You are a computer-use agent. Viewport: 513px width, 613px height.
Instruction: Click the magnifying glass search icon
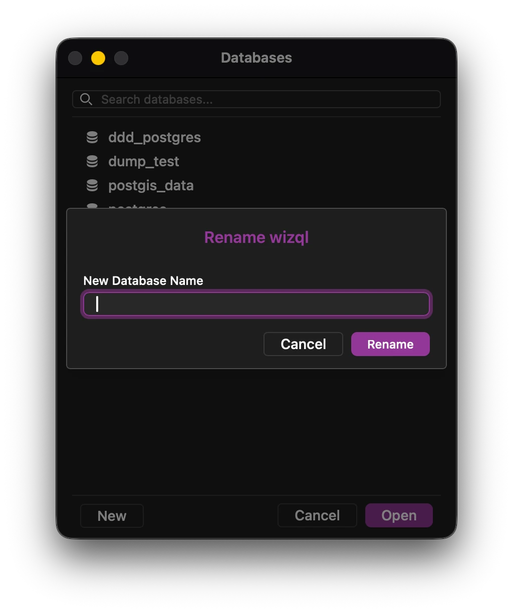point(86,99)
